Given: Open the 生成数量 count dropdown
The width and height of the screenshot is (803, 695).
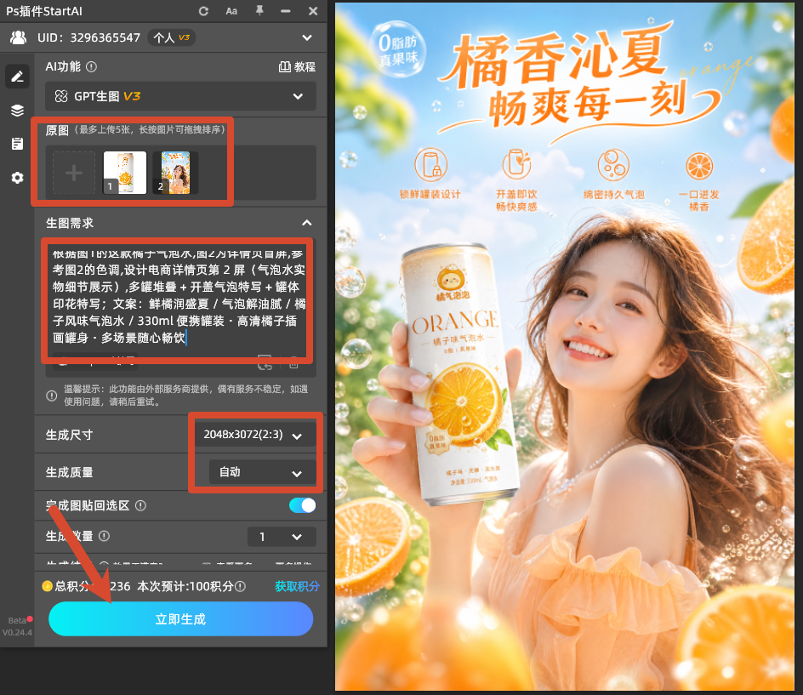Looking at the screenshot, I should (x=282, y=537).
